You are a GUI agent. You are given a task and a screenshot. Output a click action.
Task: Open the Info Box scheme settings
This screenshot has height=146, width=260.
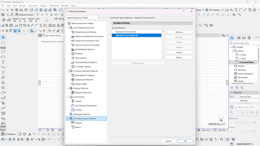click(78, 110)
